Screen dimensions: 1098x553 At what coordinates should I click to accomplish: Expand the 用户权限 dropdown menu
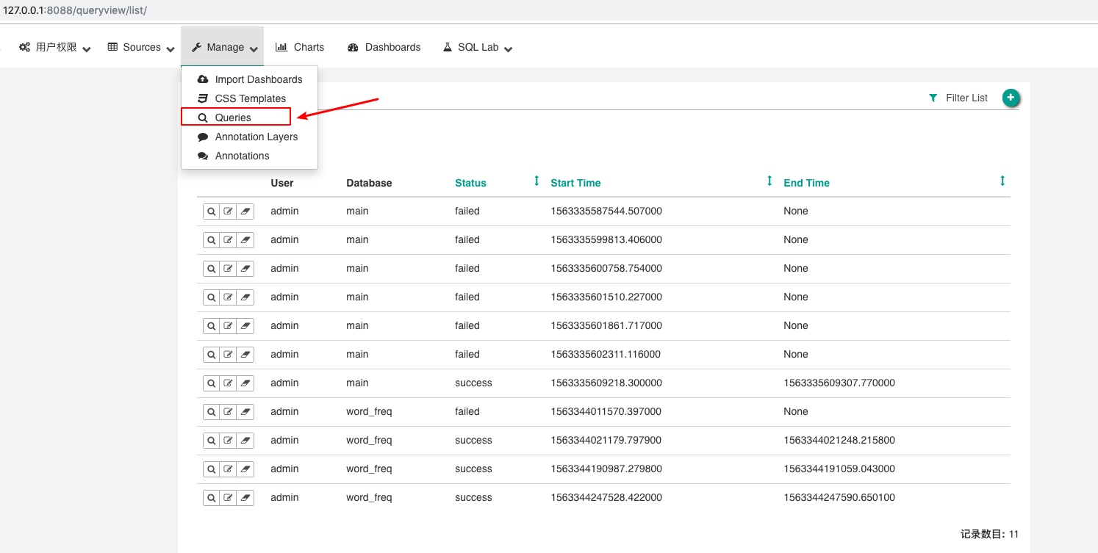pyautogui.click(x=55, y=47)
